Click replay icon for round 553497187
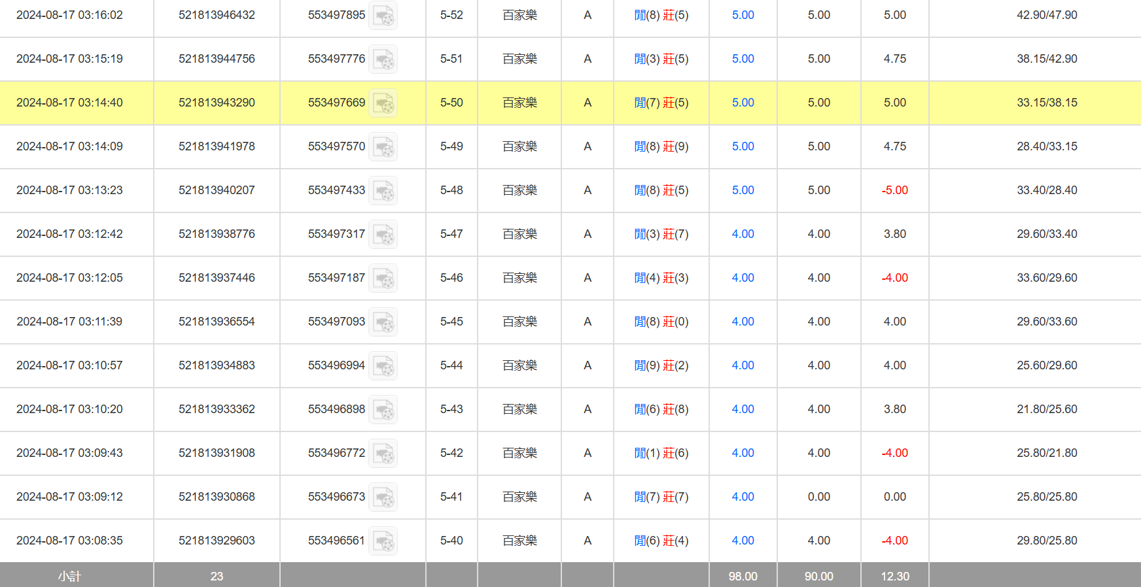The image size is (1141, 587). coord(383,278)
